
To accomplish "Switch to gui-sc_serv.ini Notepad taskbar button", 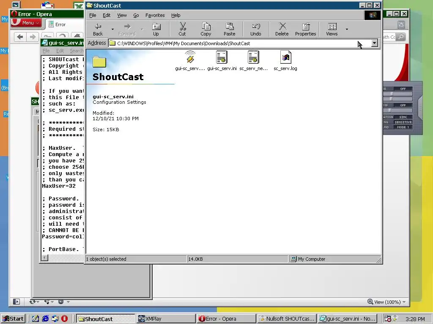I will [x=347, y=319].
